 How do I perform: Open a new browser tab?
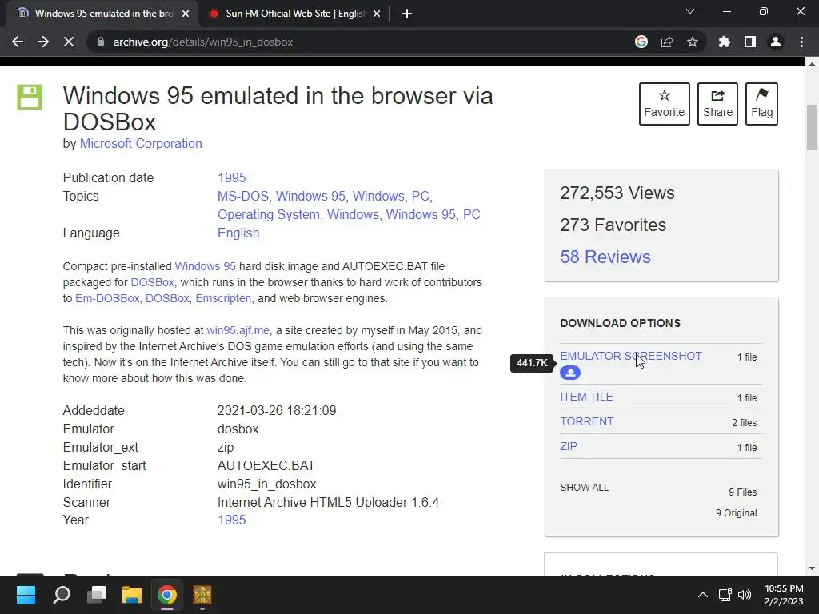[x=407, y=14]
